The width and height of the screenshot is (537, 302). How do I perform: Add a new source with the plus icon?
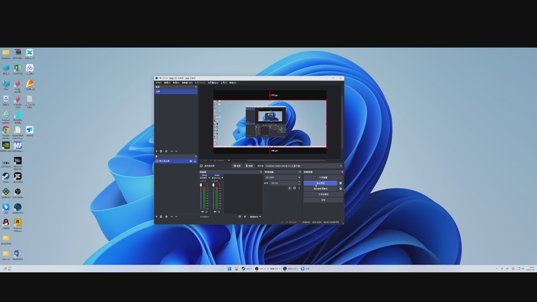click(157, 217)
